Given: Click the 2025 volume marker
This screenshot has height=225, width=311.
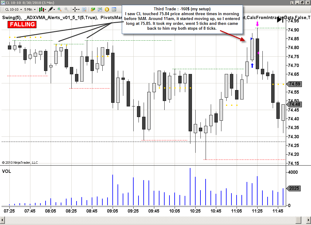Looking at the screenshot, I should (x=294, y=188).
